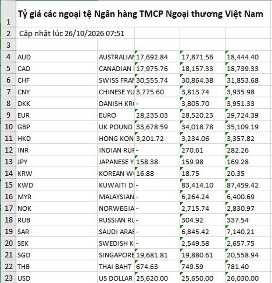272x283 pixels.
Task: Click the INR value 282.26
Action: coord(248,150)
